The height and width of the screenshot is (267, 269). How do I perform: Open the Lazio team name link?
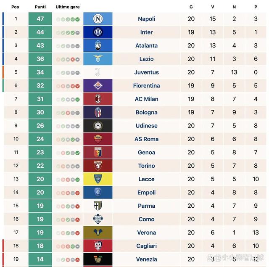click(147, 59)
